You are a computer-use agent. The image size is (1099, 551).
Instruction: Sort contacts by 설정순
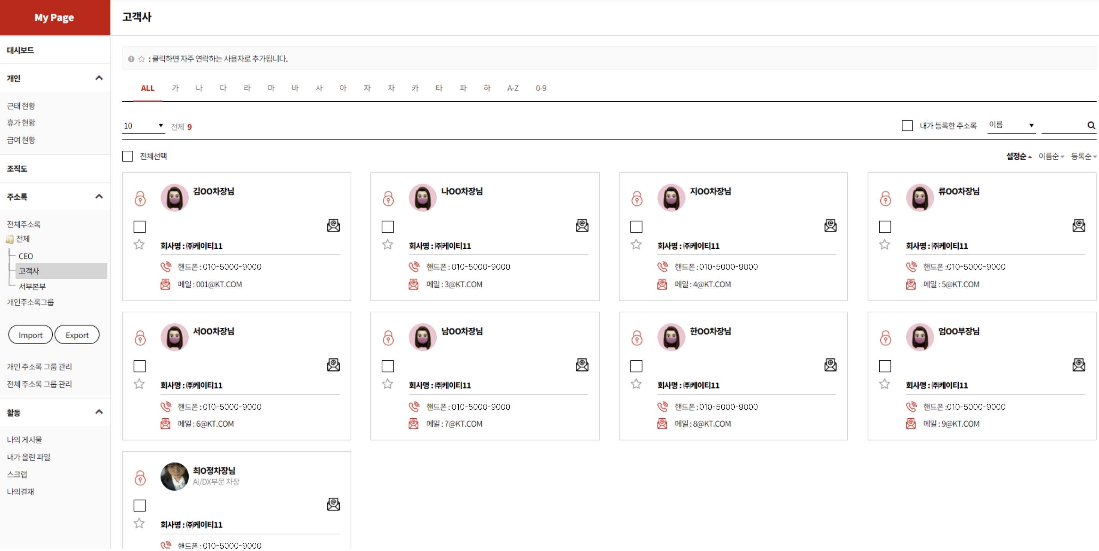tap(1018, 157)
